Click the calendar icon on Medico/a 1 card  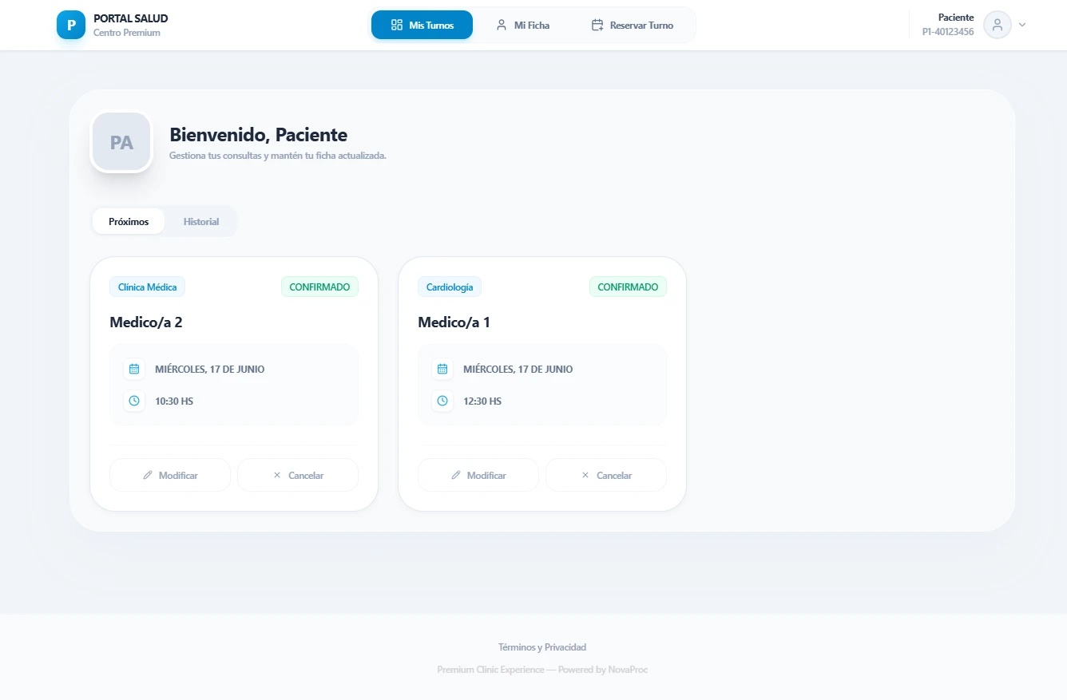coord(442,369)
